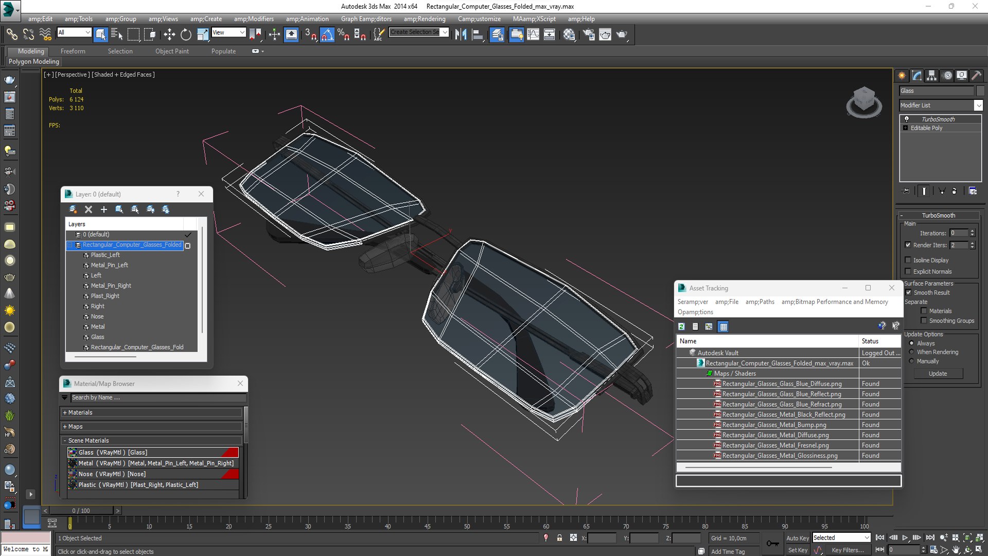Select the When Rendering radio button
988x556 pixels.
(912, 352)
